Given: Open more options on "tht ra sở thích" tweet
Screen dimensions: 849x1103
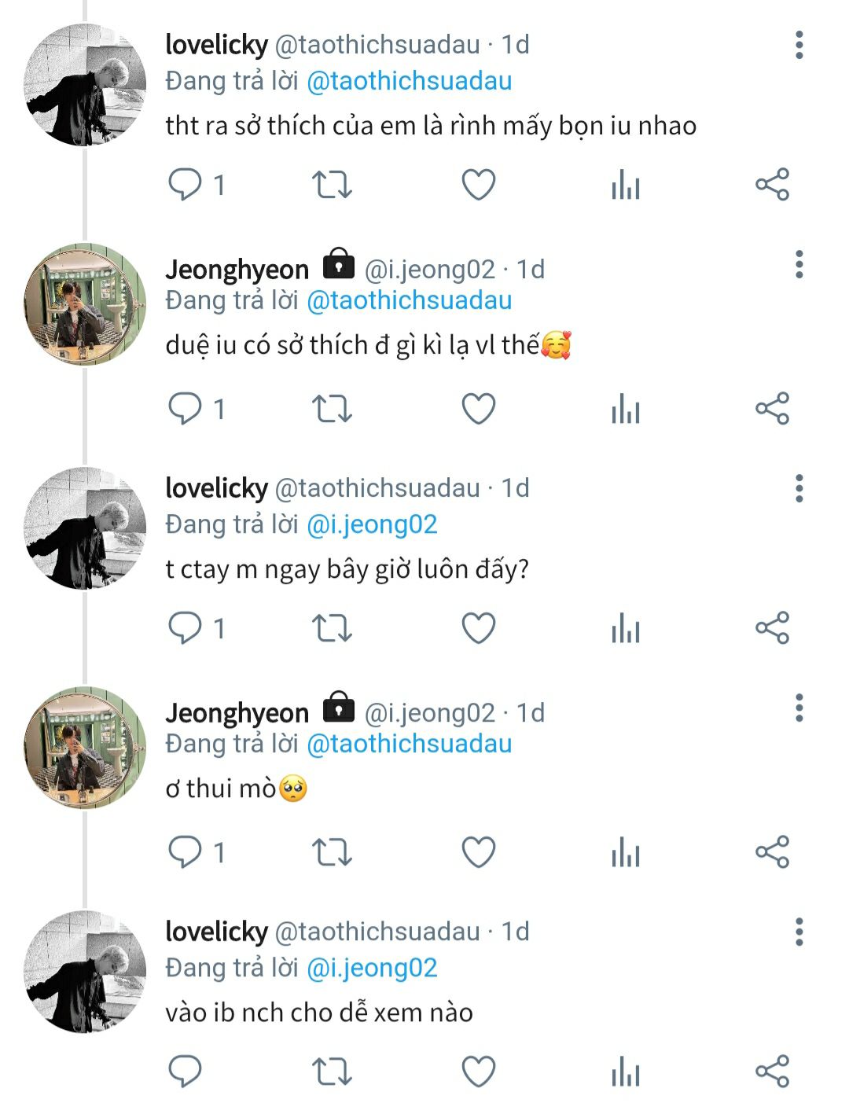Looking at the screenshot, I should [799, 46].
